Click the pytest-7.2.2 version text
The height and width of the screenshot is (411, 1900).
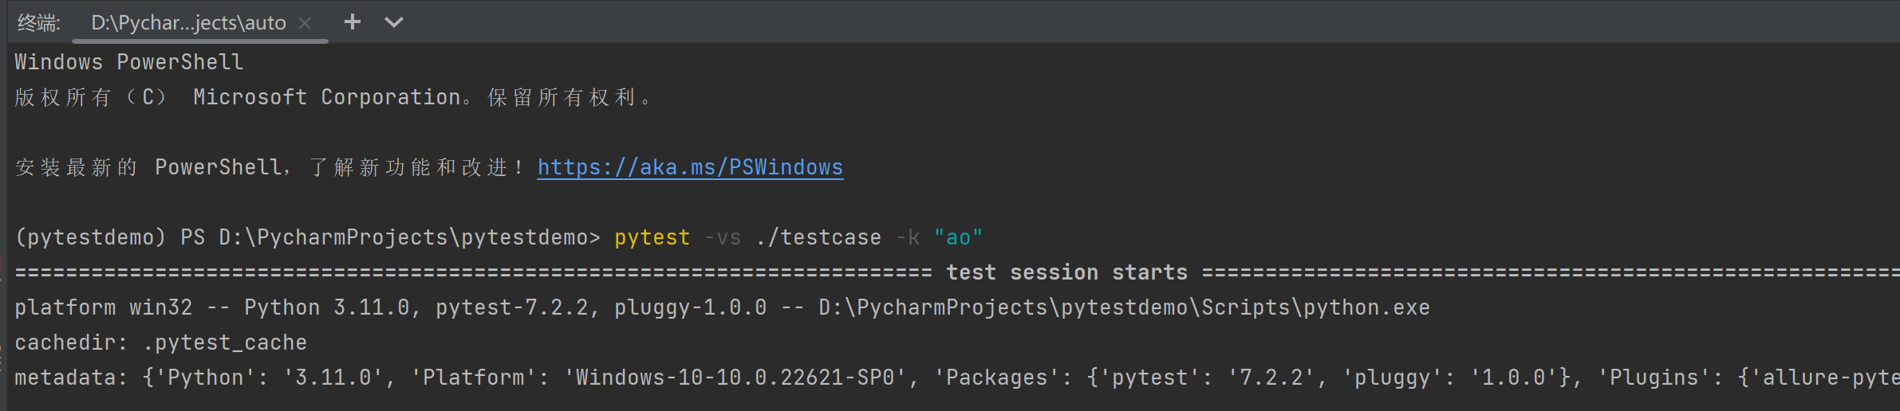pyautogui.click(x=511, y=307)
